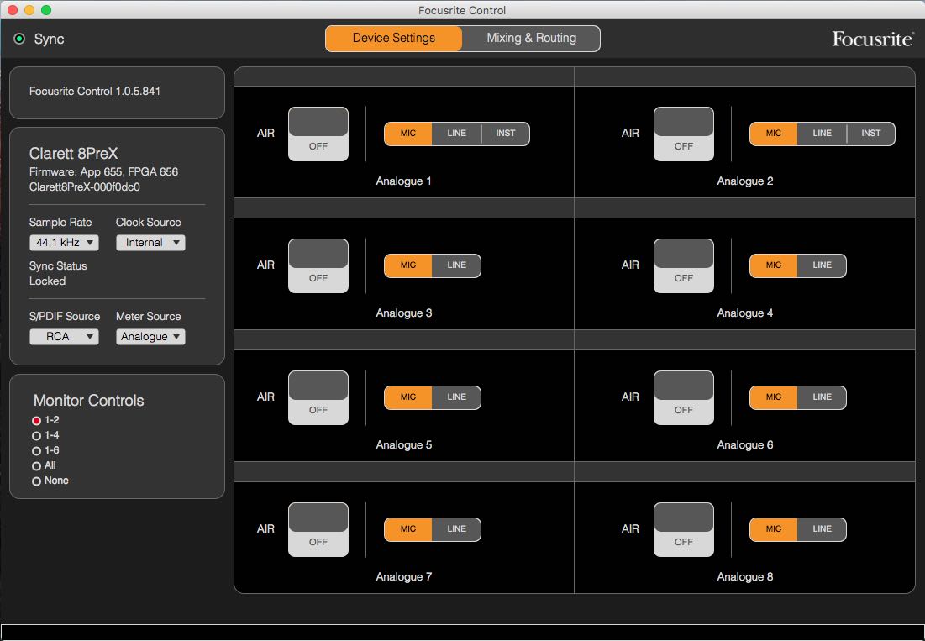
Task: Select the Device Settings tab
Action: [393, 39]
